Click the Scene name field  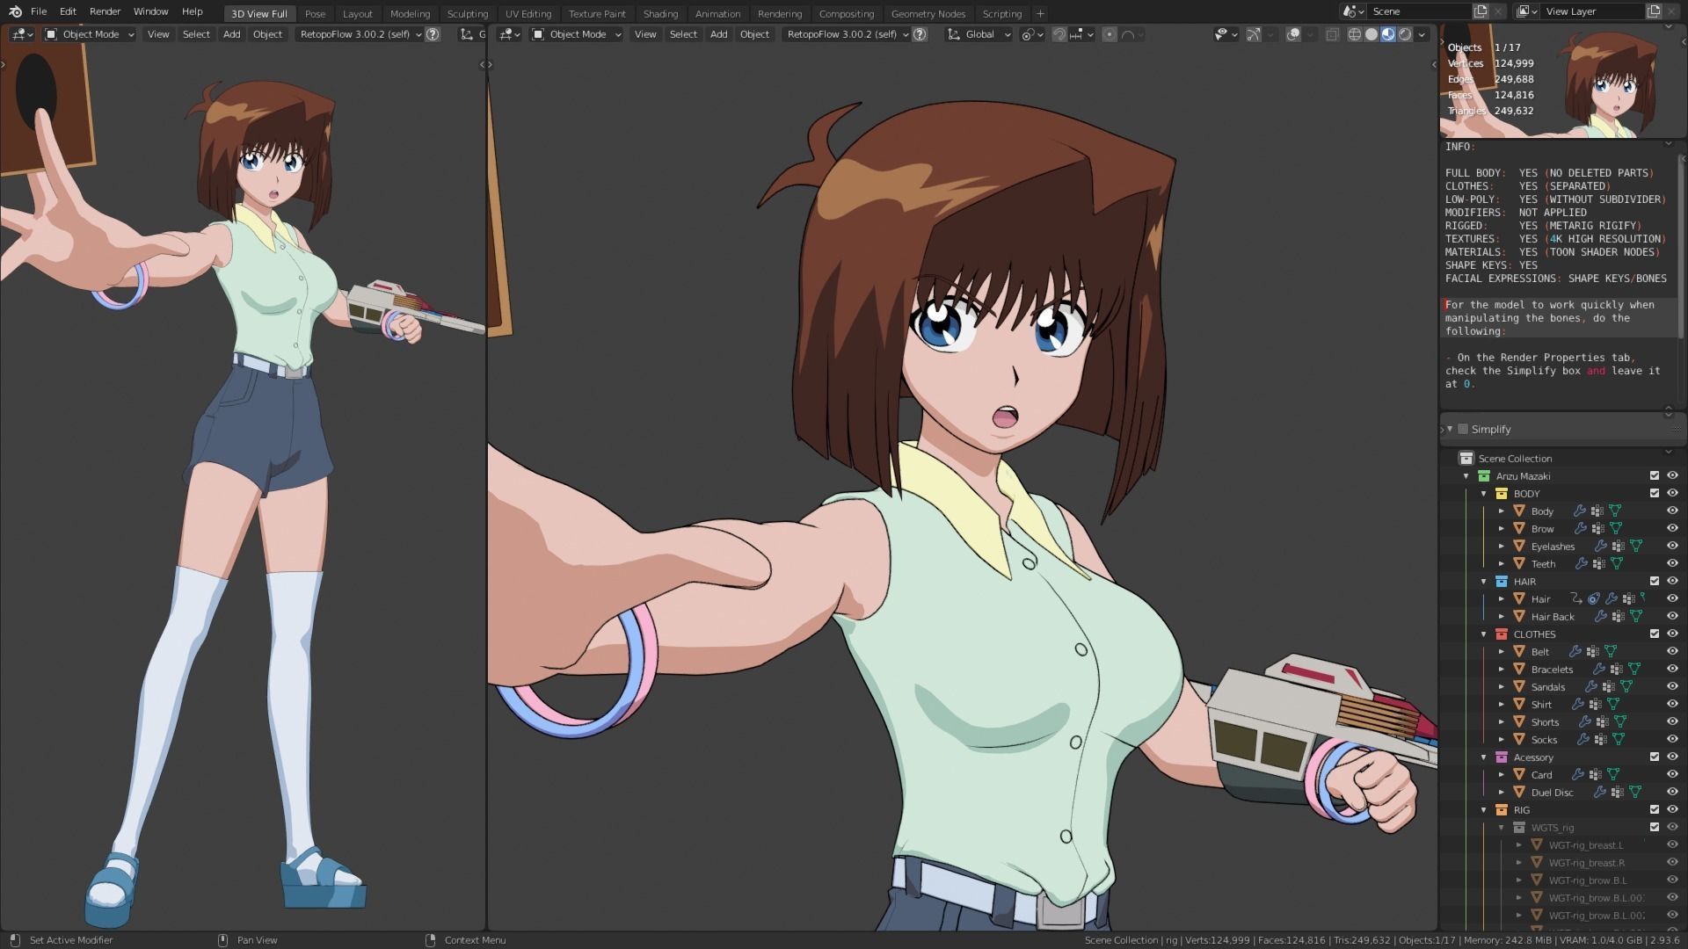(x=1420, y=11)
